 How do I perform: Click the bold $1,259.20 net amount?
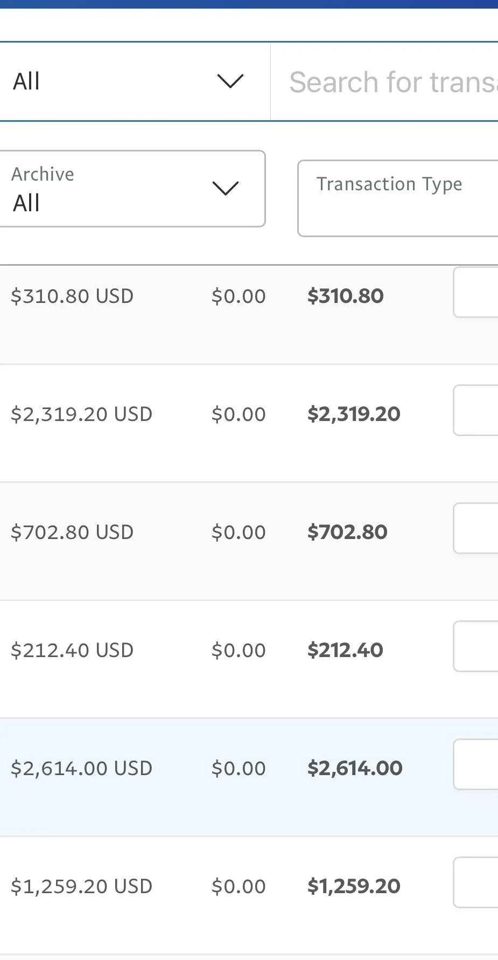[354, 886]
